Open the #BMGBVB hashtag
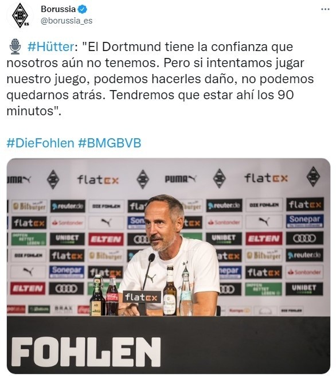 [x=110, y=143]
